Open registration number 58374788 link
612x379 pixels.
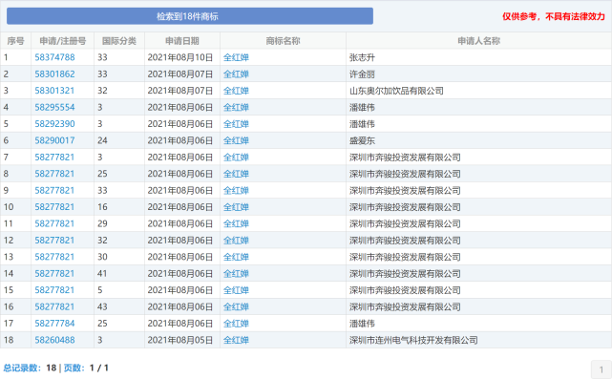pos(54,57)
